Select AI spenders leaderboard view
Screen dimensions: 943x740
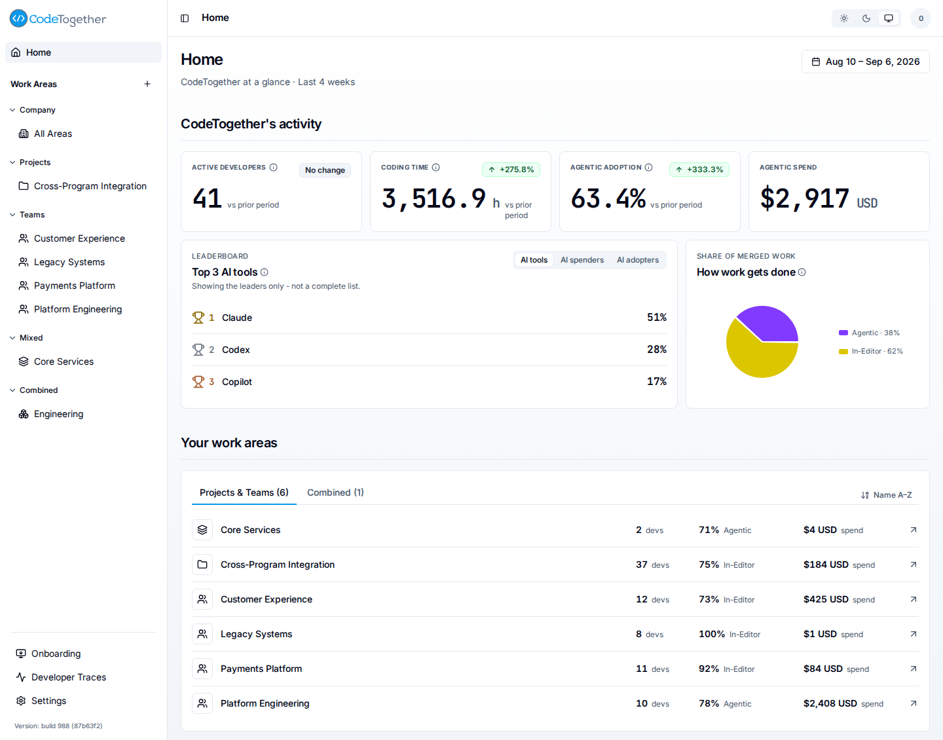(582, 260)
